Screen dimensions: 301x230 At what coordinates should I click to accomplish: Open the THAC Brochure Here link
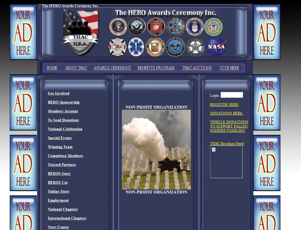227,143
